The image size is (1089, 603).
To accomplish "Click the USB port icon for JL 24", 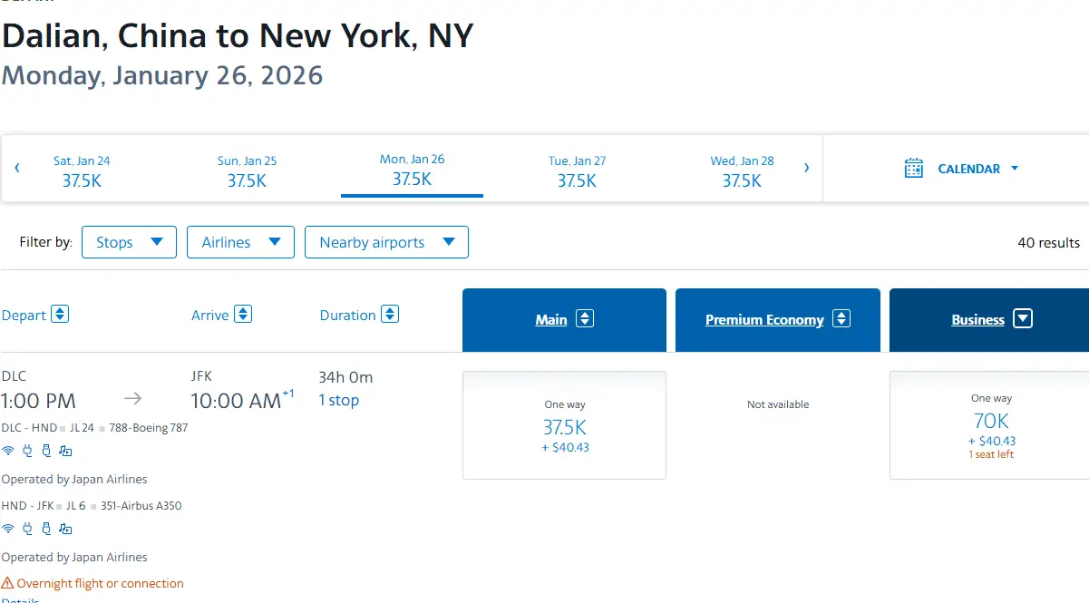I will tap(46, 451).
